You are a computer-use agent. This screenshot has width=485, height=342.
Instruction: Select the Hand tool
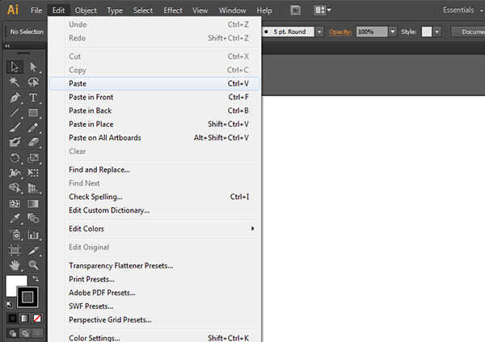tap(15, 265)
